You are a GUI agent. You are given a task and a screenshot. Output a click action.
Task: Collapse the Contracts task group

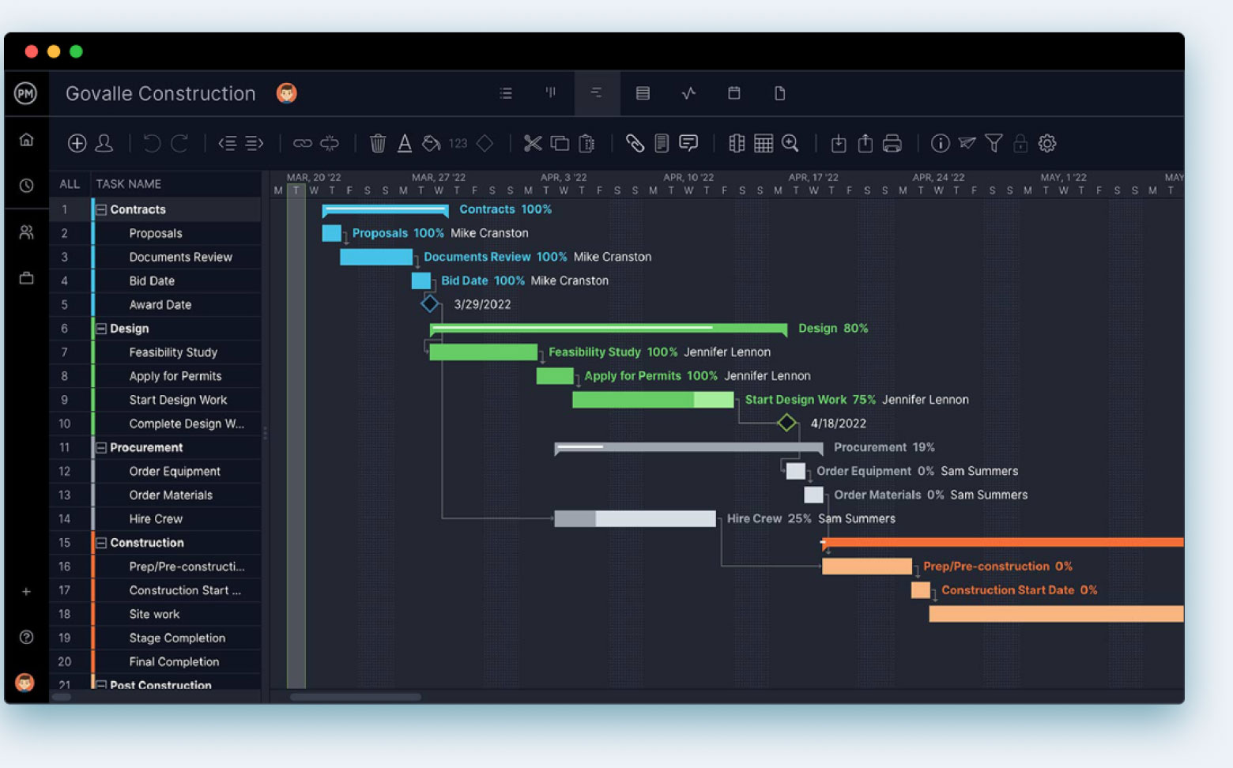100,209
